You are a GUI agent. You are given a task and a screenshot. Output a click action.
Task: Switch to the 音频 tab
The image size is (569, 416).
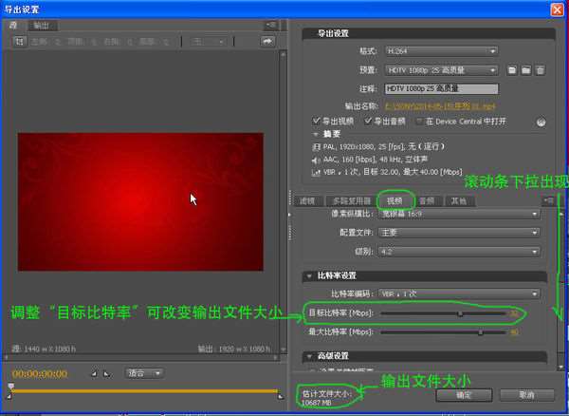click(427, 201)
